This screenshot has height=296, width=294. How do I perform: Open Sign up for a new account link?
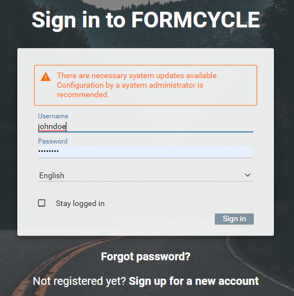[194, 281]
